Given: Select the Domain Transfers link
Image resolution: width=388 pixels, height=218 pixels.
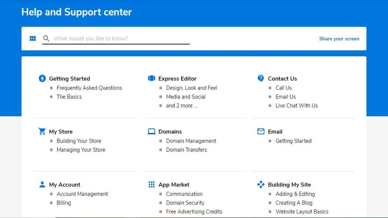Looking at the screenshot, I should coord(186,150).
